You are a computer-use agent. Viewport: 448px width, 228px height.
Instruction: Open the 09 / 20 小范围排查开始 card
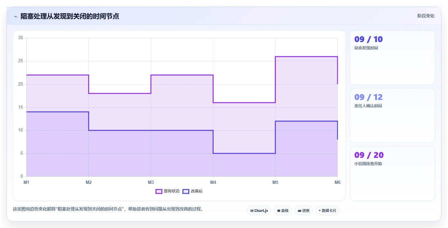click(392, 173)
